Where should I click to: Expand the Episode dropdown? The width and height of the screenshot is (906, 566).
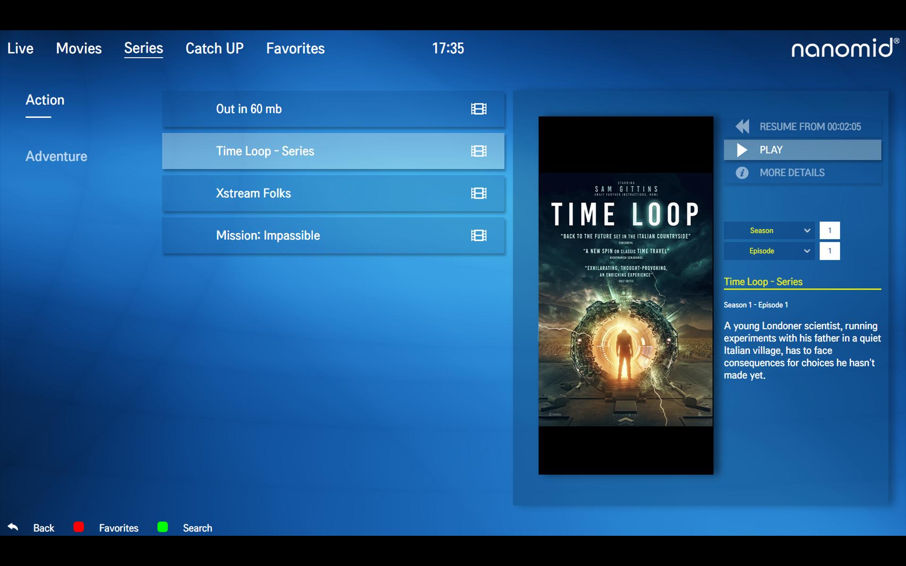(x=769, y=251)
